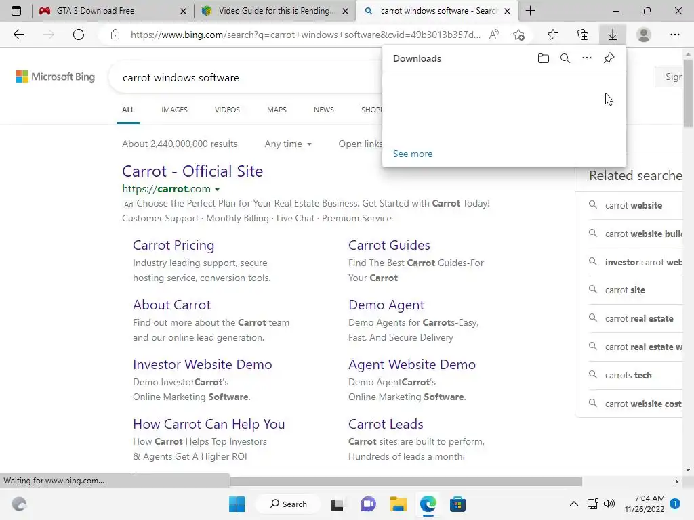The image size is (694, 520).
Task: Close the Video Guide tab
Action: (x=345, y=11)
